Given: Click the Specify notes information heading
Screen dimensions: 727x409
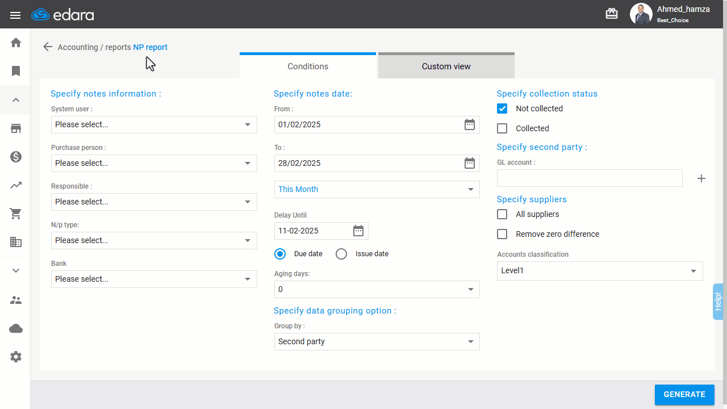Looking at the screenshot, I should 106,94.
